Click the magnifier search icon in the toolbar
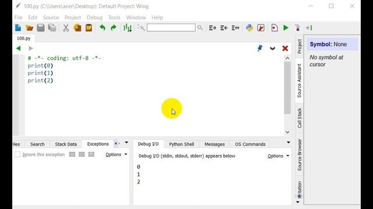 tap(200, 28)
